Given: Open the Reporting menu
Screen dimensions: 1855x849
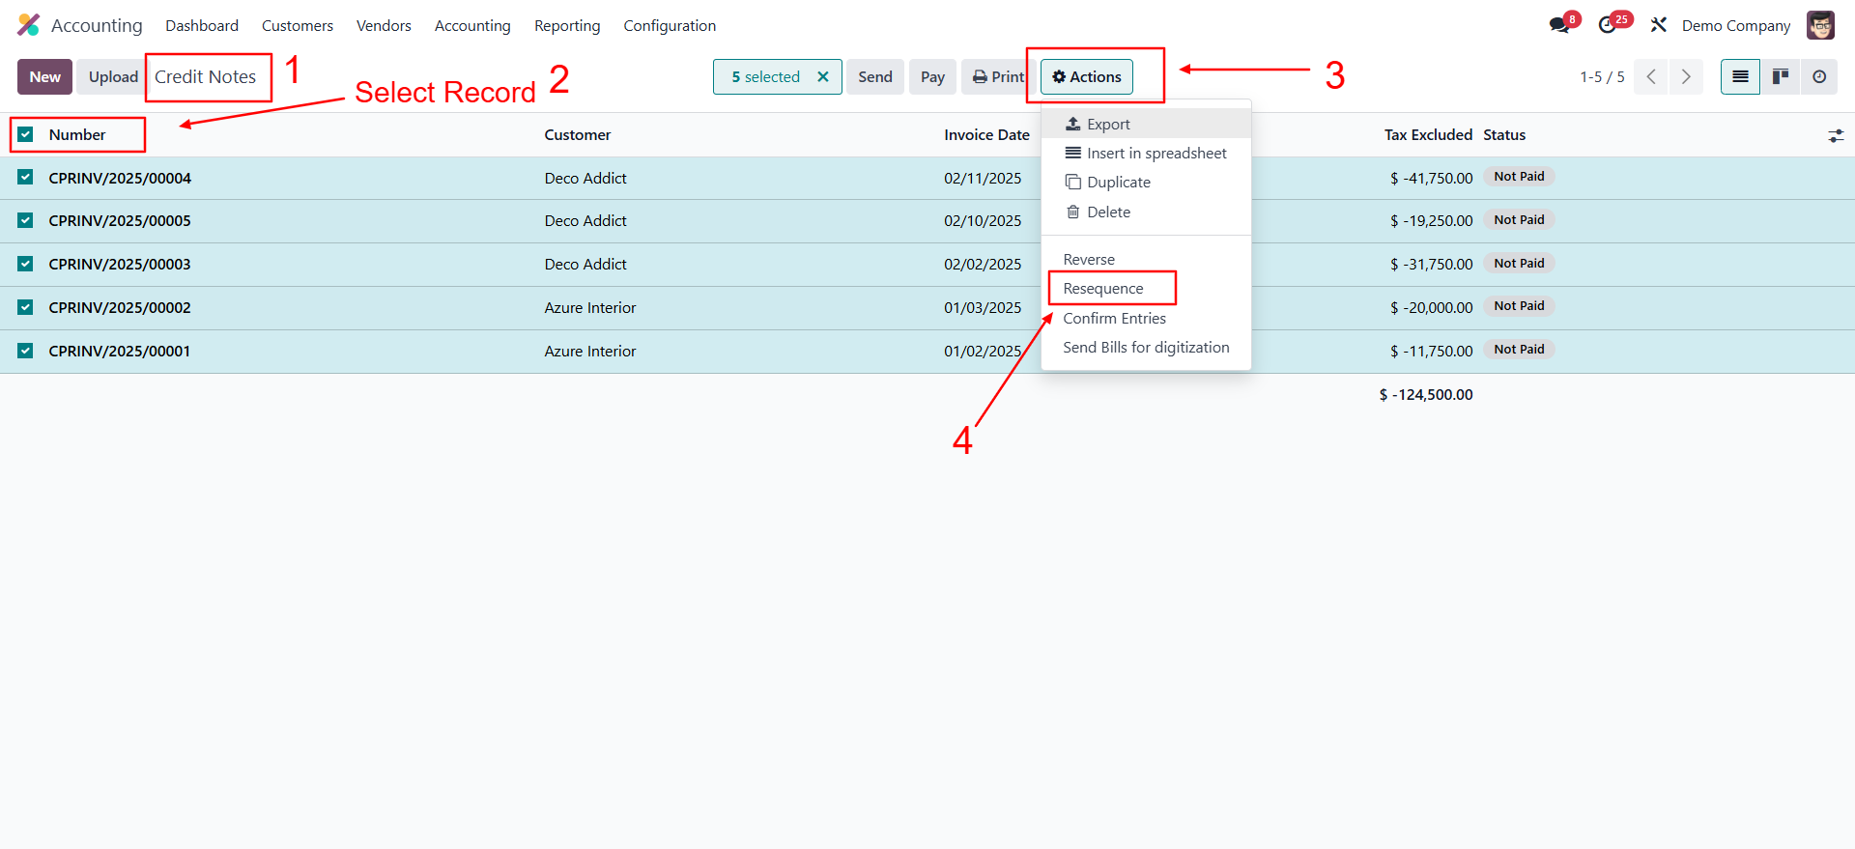Looking at the screenshot, I should (x=567, y=26).
